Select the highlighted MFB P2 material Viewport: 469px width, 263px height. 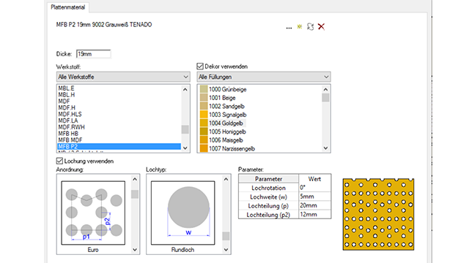click(x=119, y=146)
